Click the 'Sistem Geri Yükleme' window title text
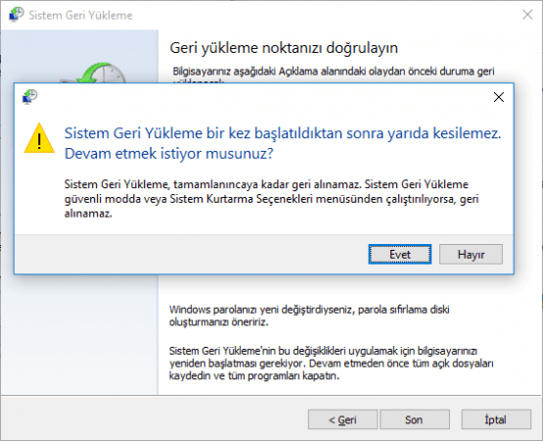 80,16
